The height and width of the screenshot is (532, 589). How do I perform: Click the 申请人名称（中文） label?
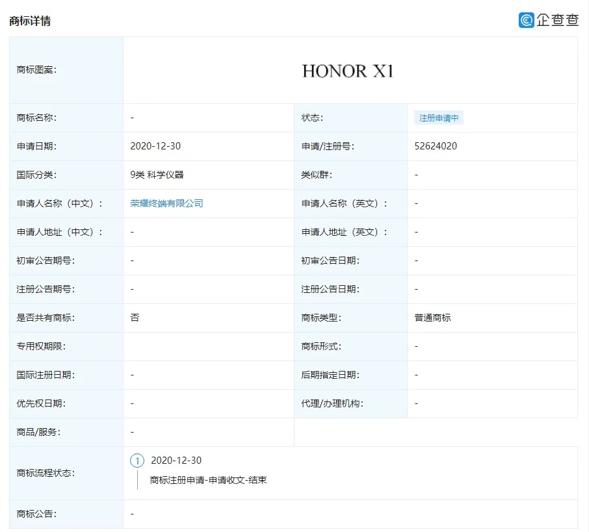point(60,203)
